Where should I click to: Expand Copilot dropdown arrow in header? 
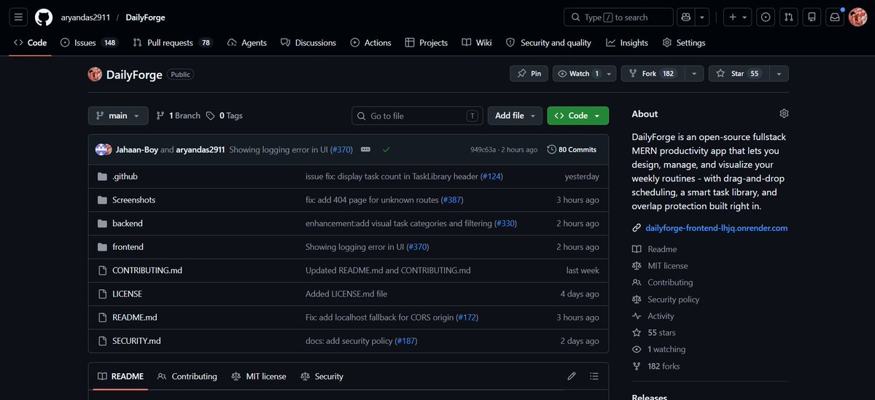(x=702, y=17)
